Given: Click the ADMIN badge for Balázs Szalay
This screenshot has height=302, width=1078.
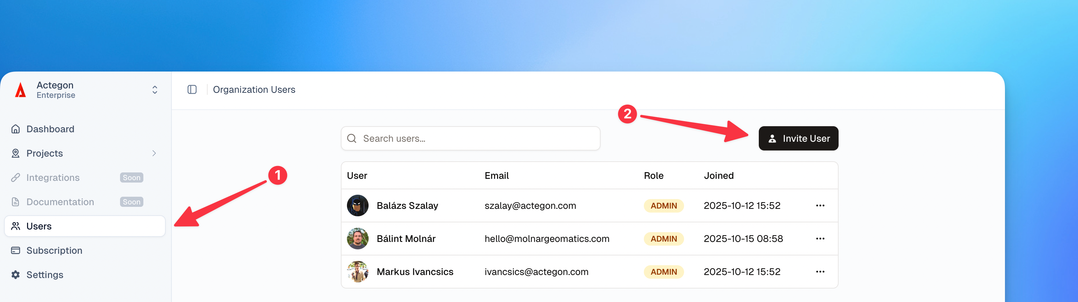Looking at the screenshot, I should pyautogui.click(x=664, y=205).
